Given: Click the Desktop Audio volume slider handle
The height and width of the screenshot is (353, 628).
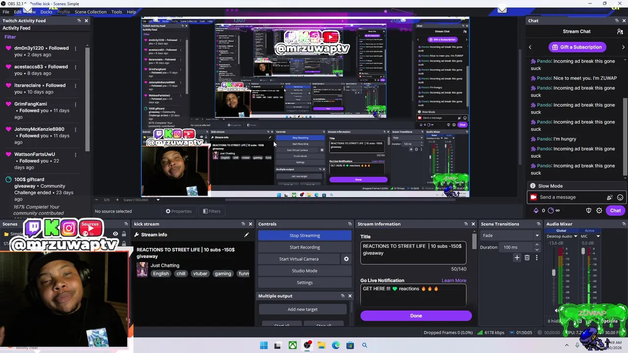Looking at the screenshot, I should (x=554, y=273).
